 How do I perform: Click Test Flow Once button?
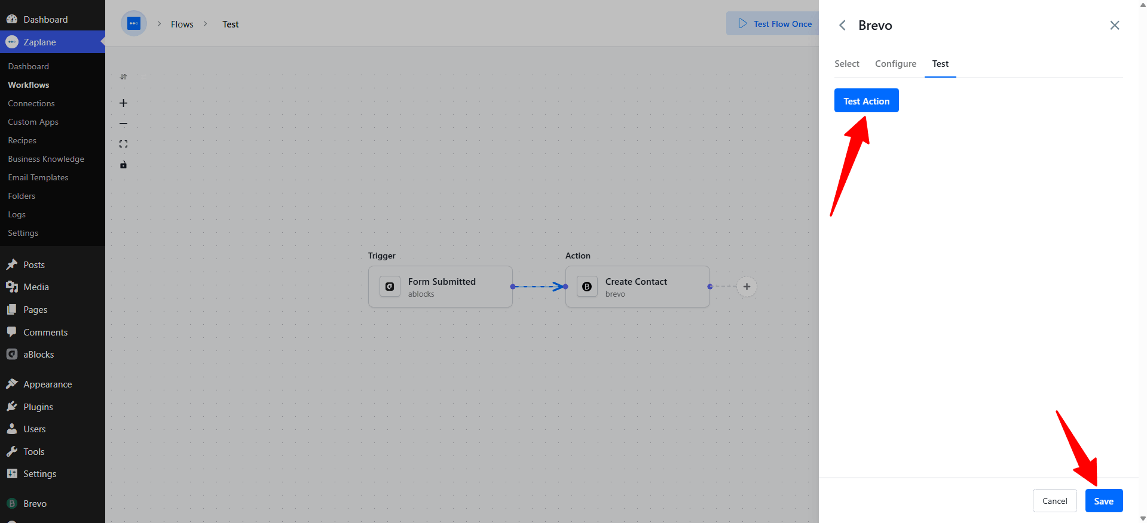point(773,23)
